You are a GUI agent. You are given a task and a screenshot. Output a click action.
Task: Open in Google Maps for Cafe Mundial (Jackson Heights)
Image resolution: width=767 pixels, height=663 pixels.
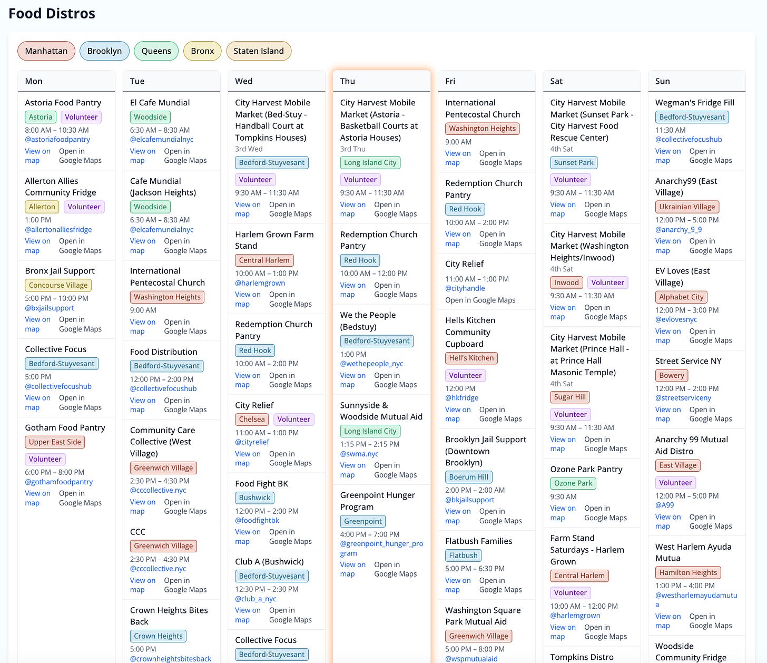coord(185,246)
